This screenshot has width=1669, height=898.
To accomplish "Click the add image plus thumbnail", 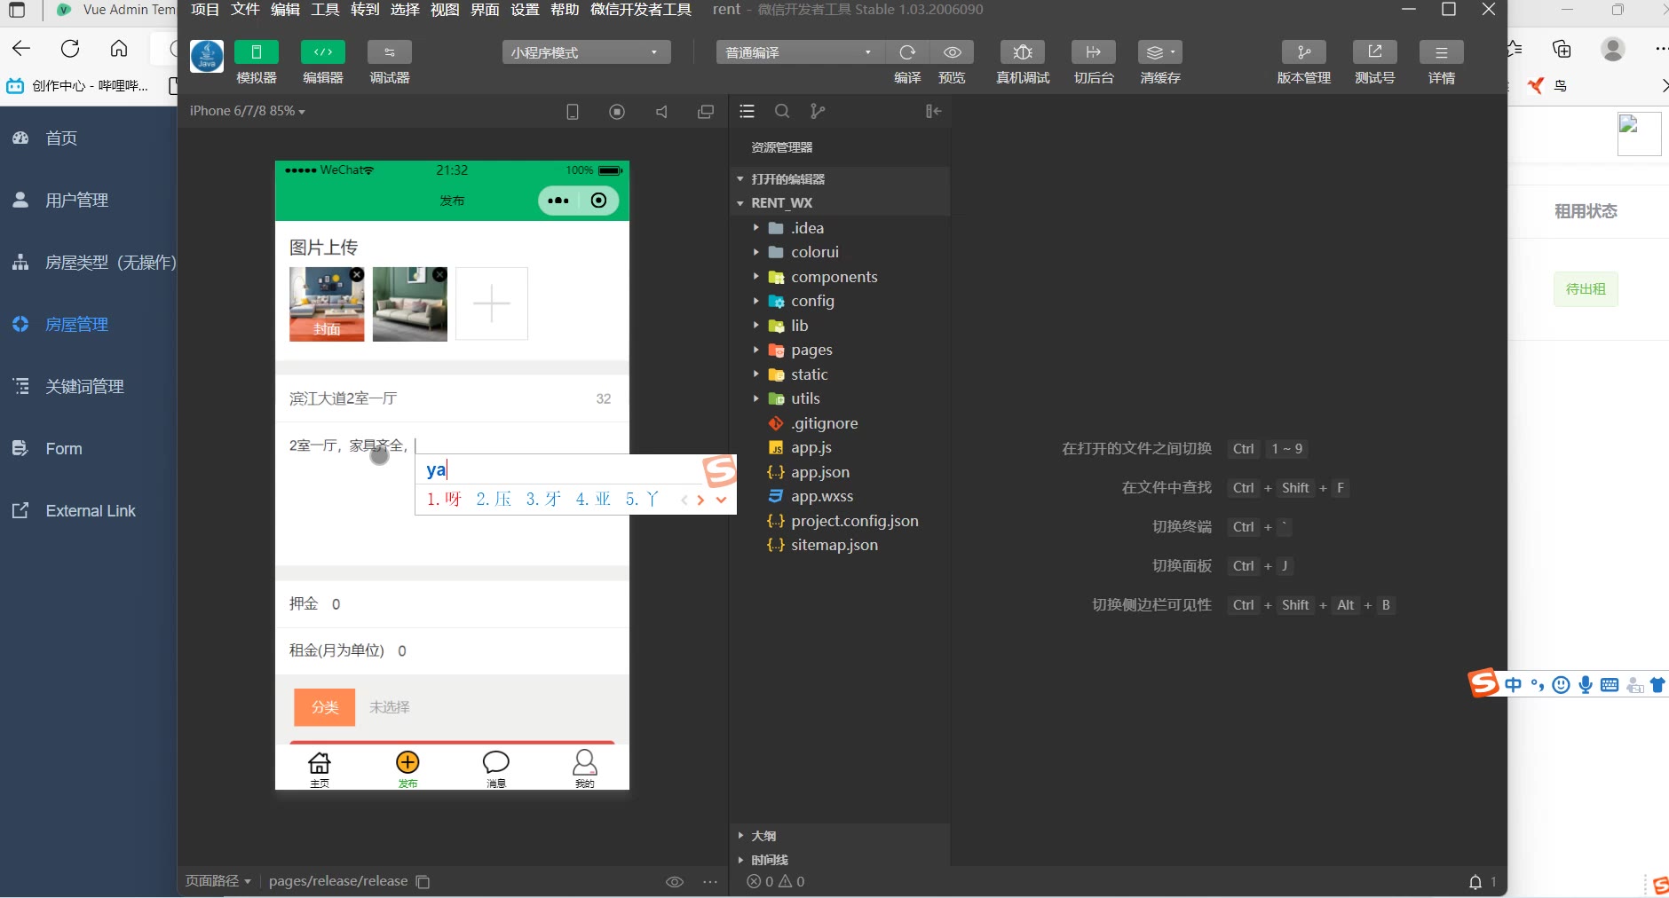I will 492,304.
